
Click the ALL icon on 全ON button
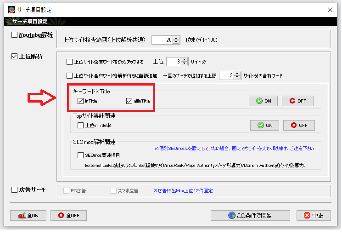point(22,216)
